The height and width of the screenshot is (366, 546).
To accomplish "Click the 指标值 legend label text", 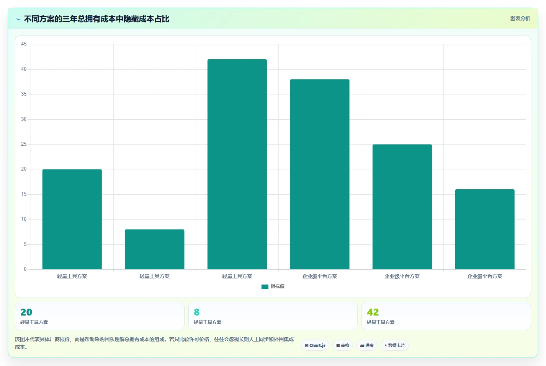I will 278,286.
